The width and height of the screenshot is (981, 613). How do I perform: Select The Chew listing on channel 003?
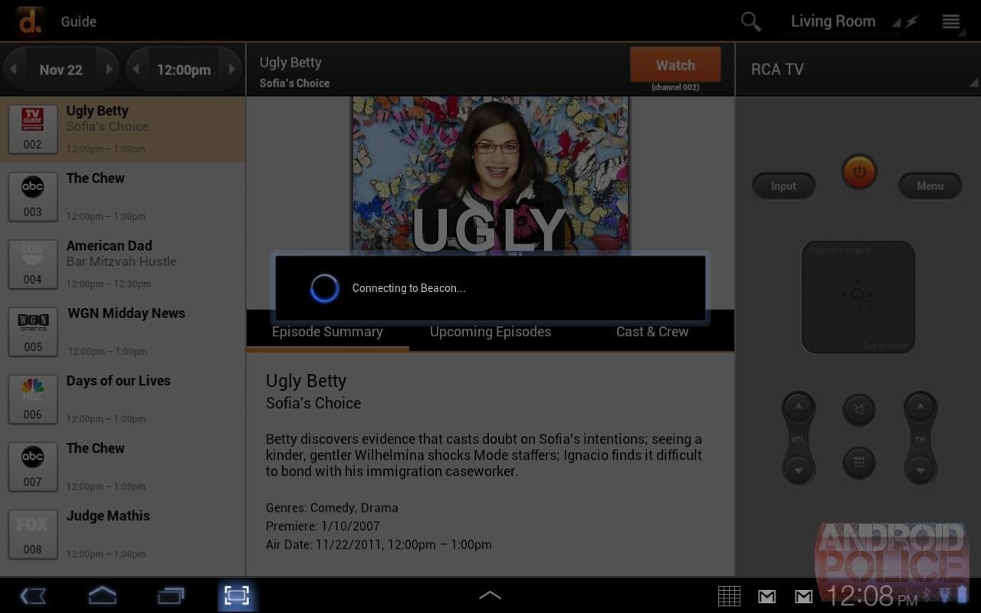click(x=123, y=196)
